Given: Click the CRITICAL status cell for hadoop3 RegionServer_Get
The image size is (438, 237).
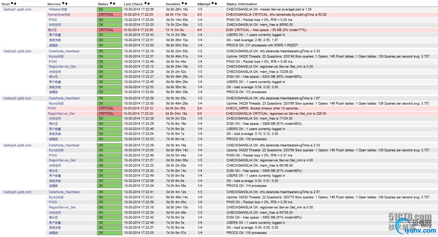Looking at the screenshot, I should pyautogui.click(x=109, y=114).
